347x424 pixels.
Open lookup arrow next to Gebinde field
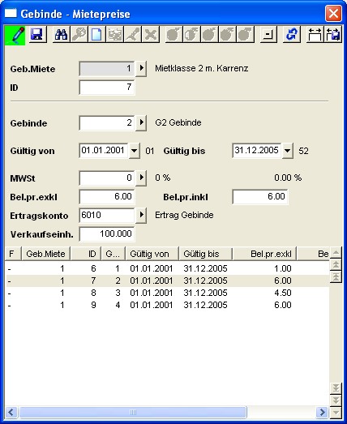click(141, 123)
